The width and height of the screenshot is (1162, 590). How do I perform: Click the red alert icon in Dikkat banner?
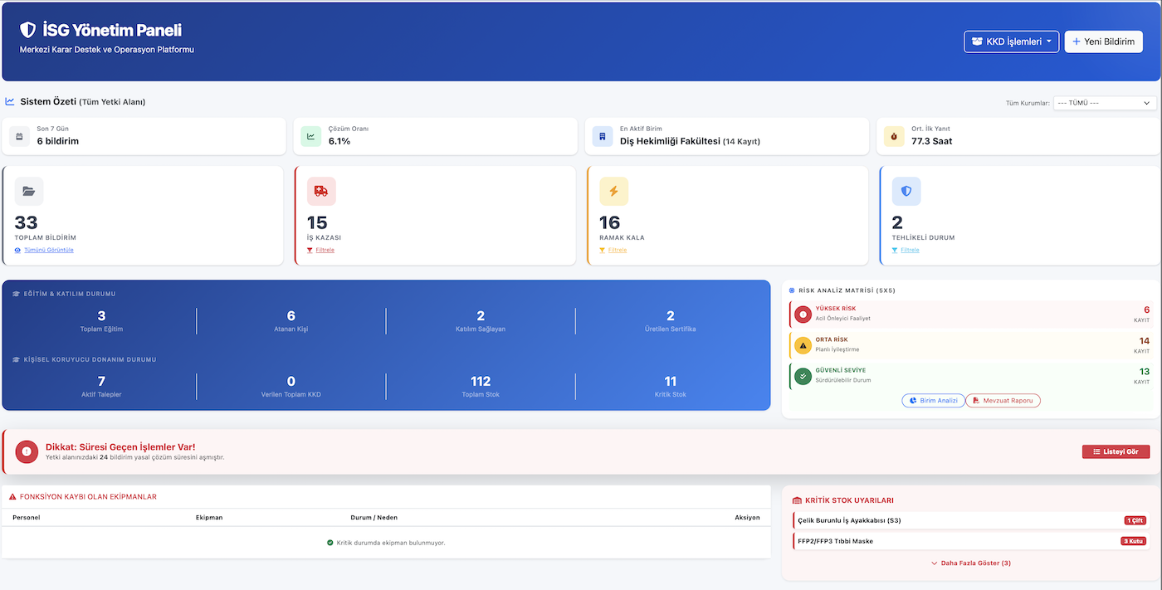27,451
